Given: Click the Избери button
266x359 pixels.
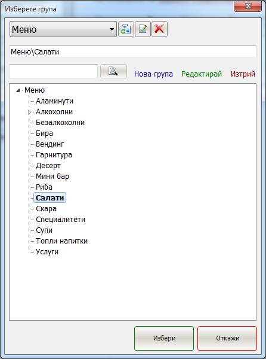Looking at the screenshot, I should click(164, 338).
